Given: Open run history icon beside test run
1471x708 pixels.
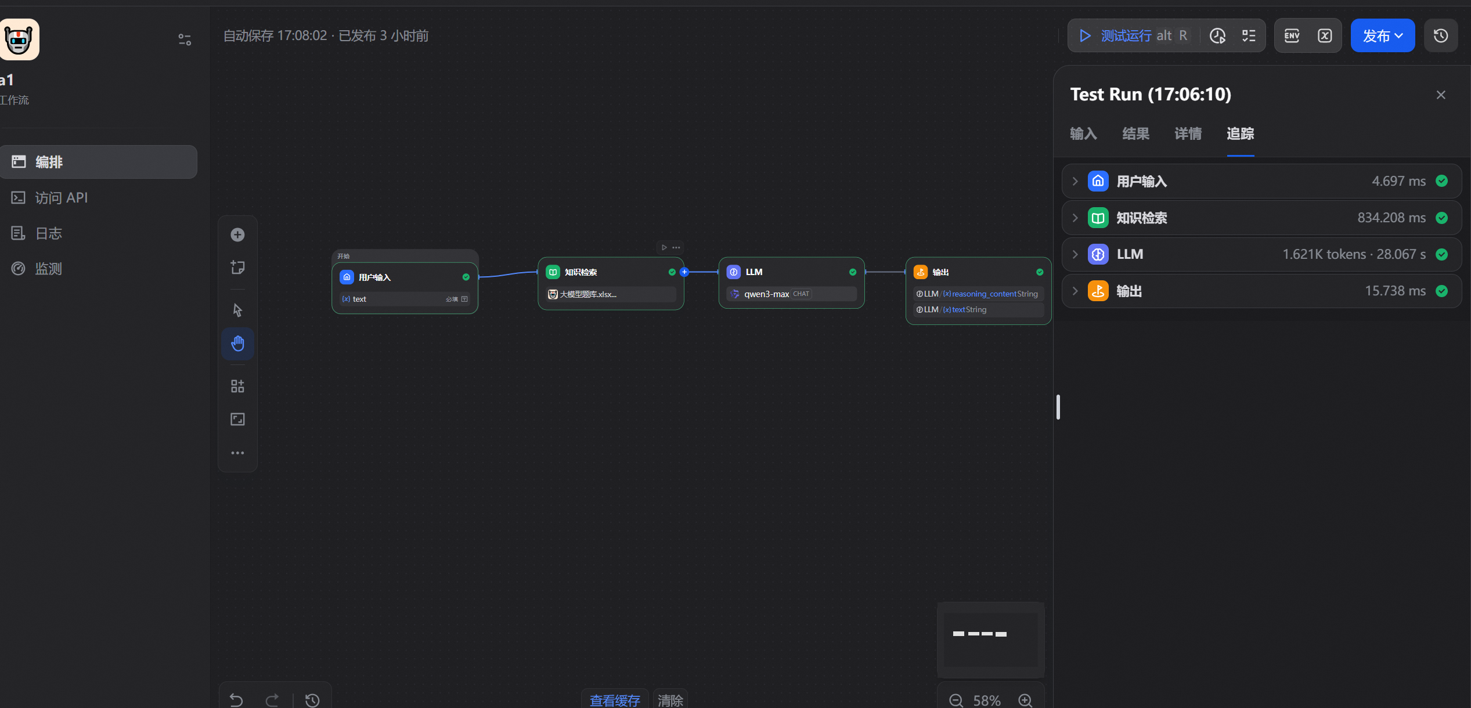Looking at the screenshot, I should (x=1217, y=36).
